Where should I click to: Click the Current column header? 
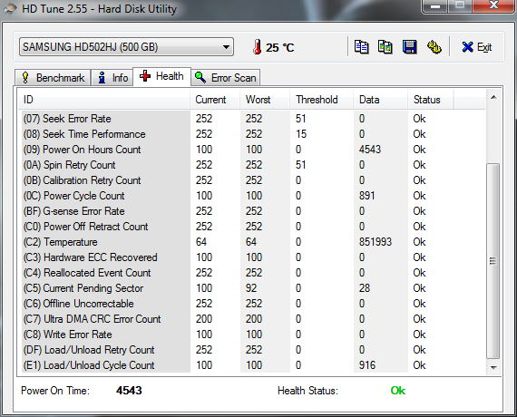[x=215, y=100]
